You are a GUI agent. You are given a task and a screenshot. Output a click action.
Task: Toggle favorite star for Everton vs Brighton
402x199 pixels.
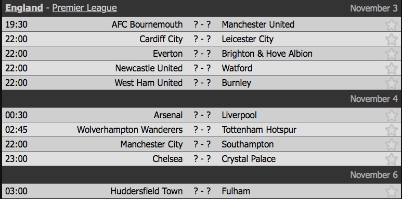tap(391, 54)
